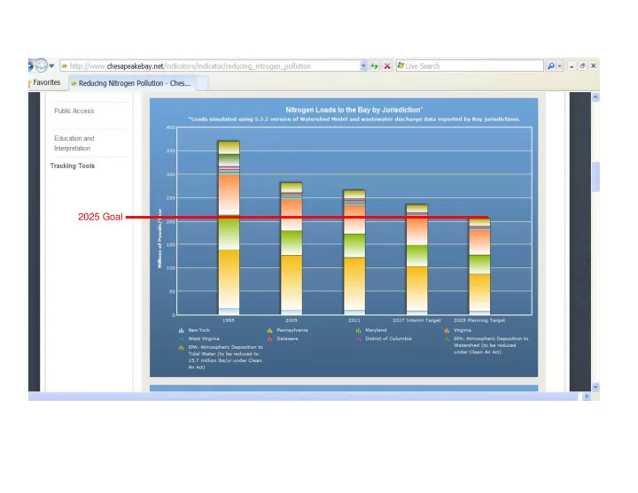Click the 2009 axis label
Viewport: 638px width, 493px height.
(x=292, y=320)
